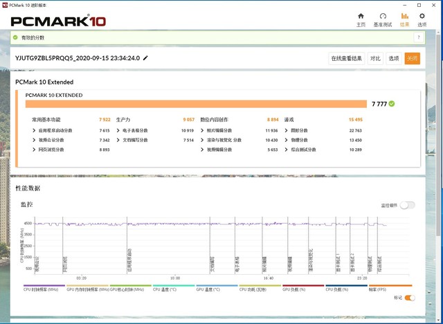Turn off the 标记 markers switch
Screen dimensions: 443x324
[410, 298]
